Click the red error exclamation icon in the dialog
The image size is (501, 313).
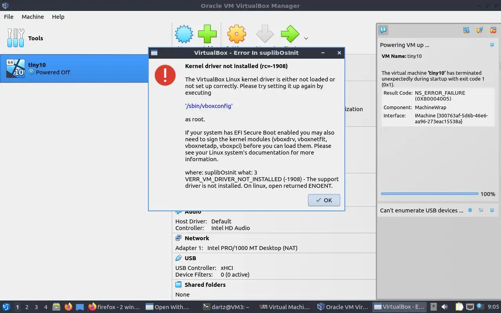click(165, 75)
